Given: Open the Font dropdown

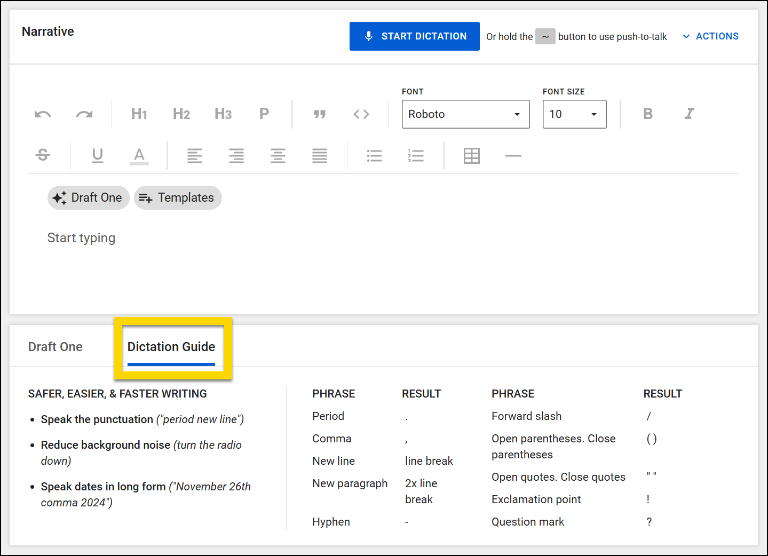Looking at the screenshot, I should [464, 114].
